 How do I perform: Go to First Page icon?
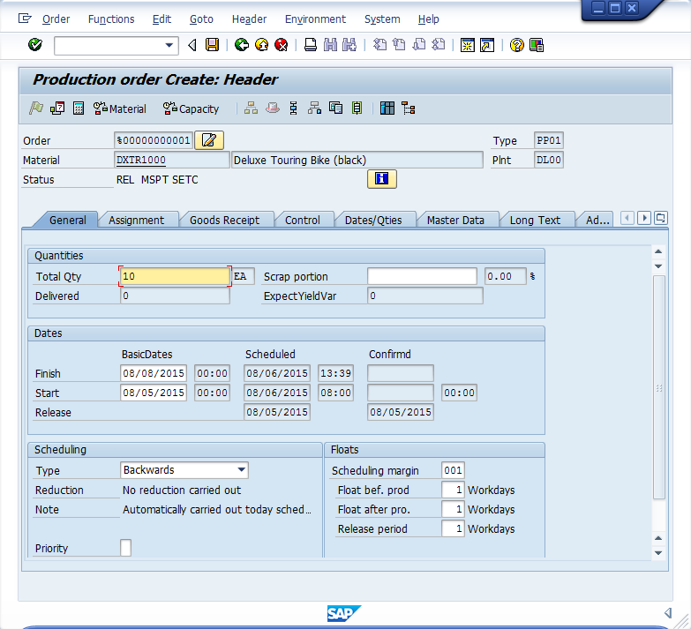click(379, 45)
